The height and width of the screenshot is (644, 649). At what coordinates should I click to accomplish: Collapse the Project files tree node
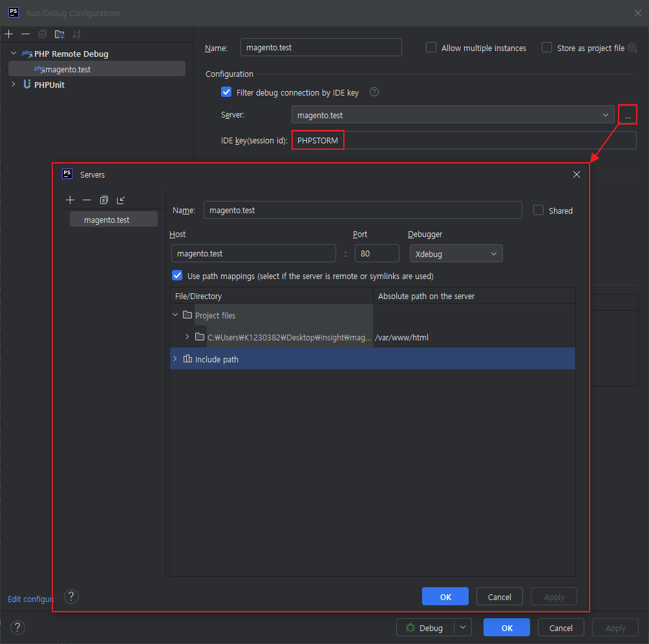tap(175, 315)
